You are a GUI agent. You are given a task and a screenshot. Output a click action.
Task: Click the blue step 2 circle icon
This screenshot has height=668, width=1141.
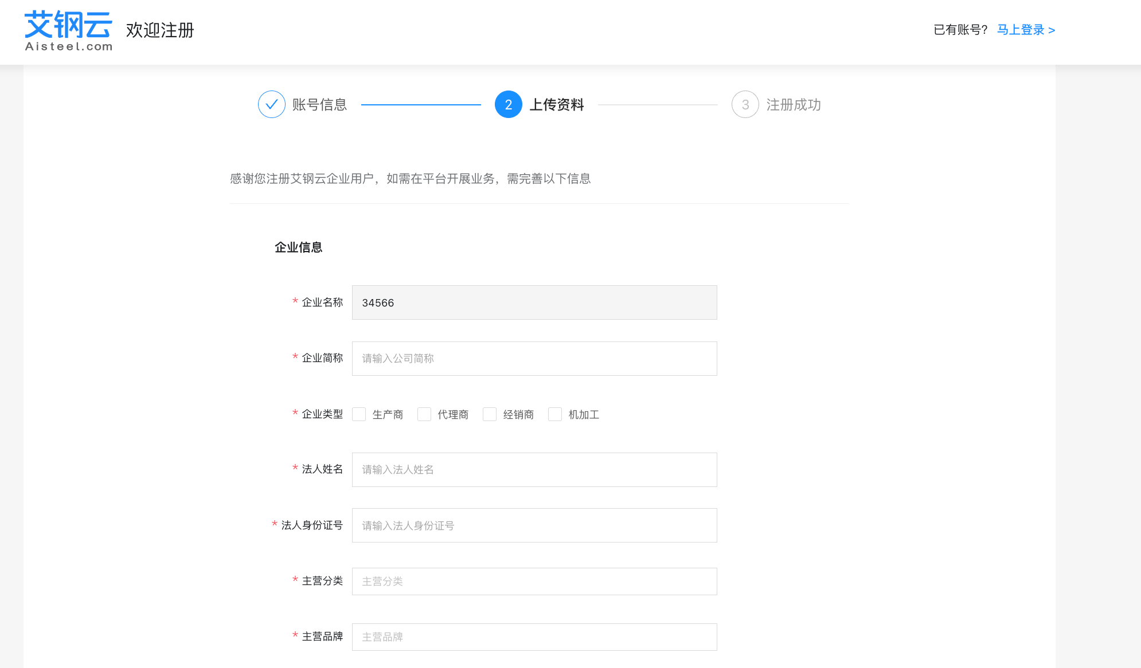tap(508, 104)
